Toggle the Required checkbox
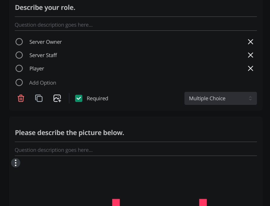Viewport: 270px width, 206px height. click(x=79, y=98)
